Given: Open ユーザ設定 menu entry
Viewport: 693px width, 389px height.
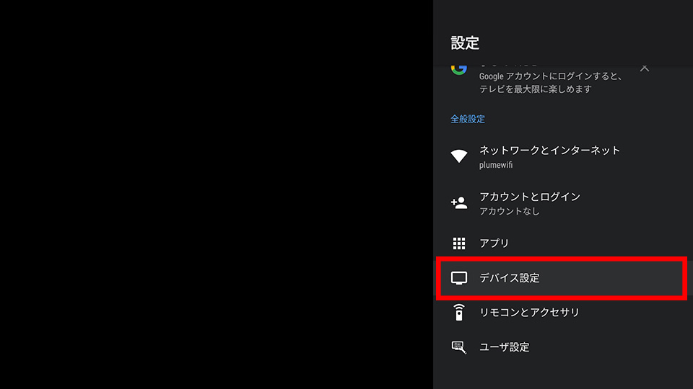Looking at the screenshot, I should tap(563, 347).
